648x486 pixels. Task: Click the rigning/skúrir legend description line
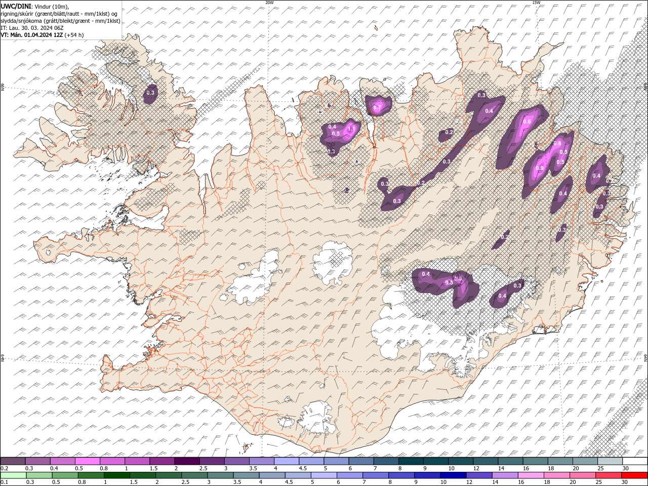point(59,14)
